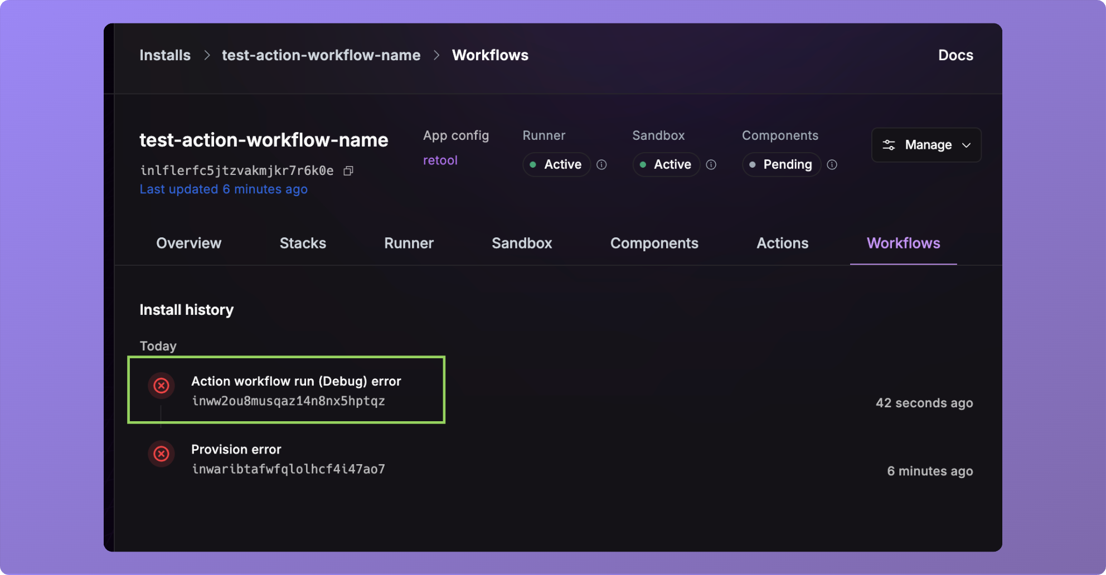The height and width of the screenshot is (575, 1106).
Task: Open the Sandbox status info icon
Action: tap(711, 164)
